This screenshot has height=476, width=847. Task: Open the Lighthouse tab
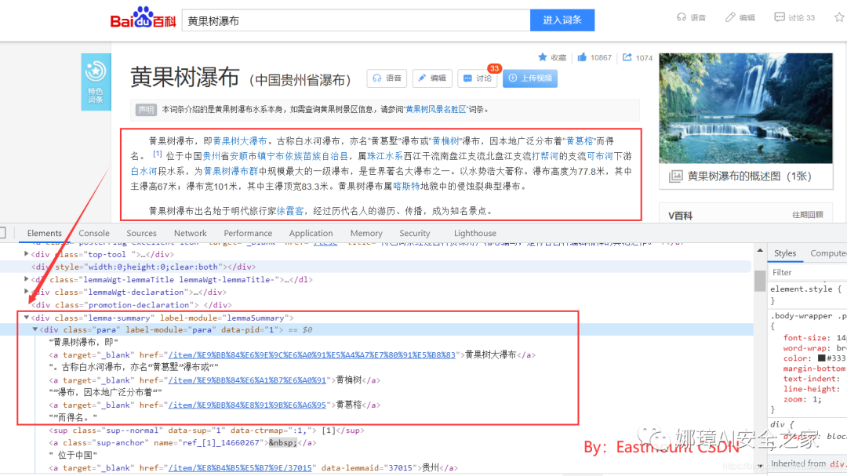[x=474, y=233]
